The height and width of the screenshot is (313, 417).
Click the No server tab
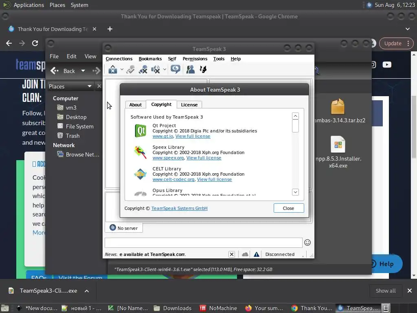[124, 228]
